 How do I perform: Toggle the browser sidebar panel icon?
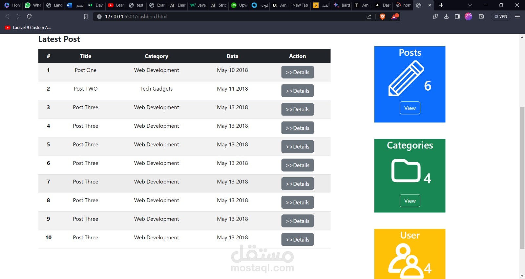click(457, 16)
